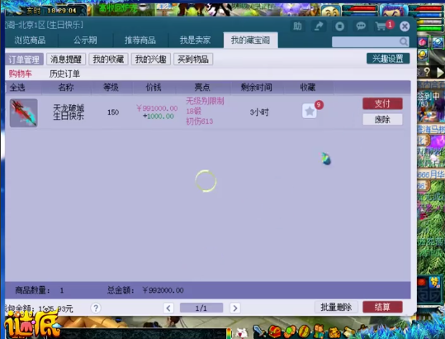Click the round stop-square icon in header
This screenshot has height=339, width=445.
339,26
